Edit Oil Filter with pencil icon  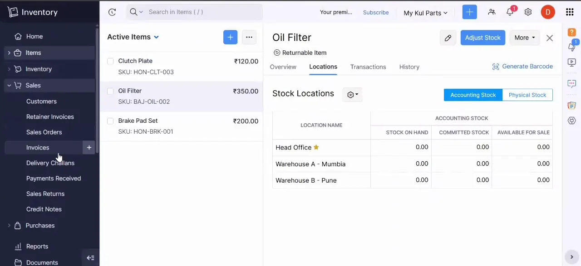pyautogui.click(x=448, y=38)
